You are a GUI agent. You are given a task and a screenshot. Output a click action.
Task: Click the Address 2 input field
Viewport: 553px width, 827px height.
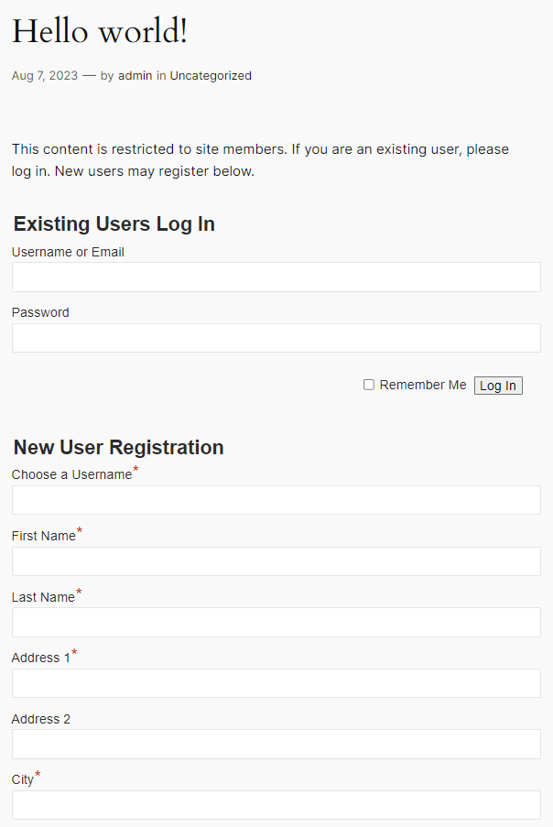(x=276, y=745)
